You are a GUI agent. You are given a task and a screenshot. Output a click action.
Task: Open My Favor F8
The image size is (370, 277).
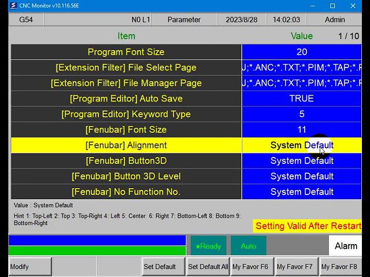(341, 267)
